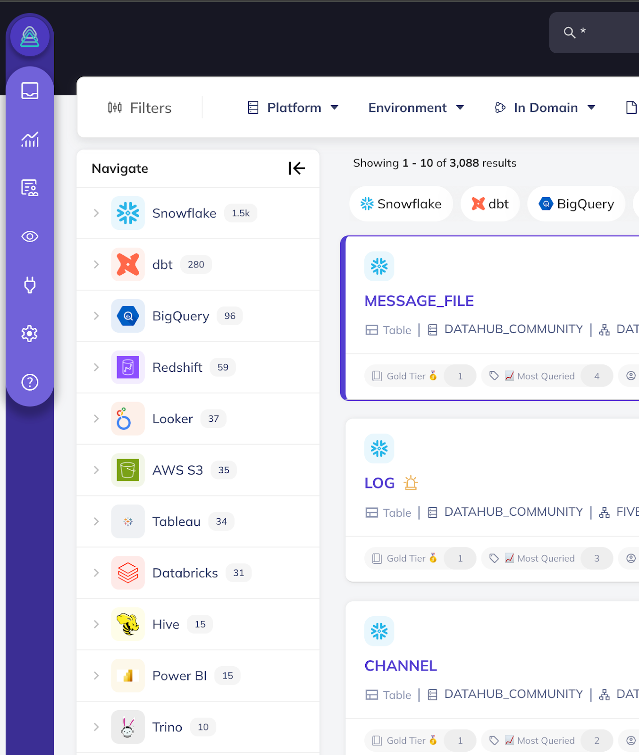
Task: Click DATAHUB_COMMUNITY on CHANNEL card
Action: 513,694
